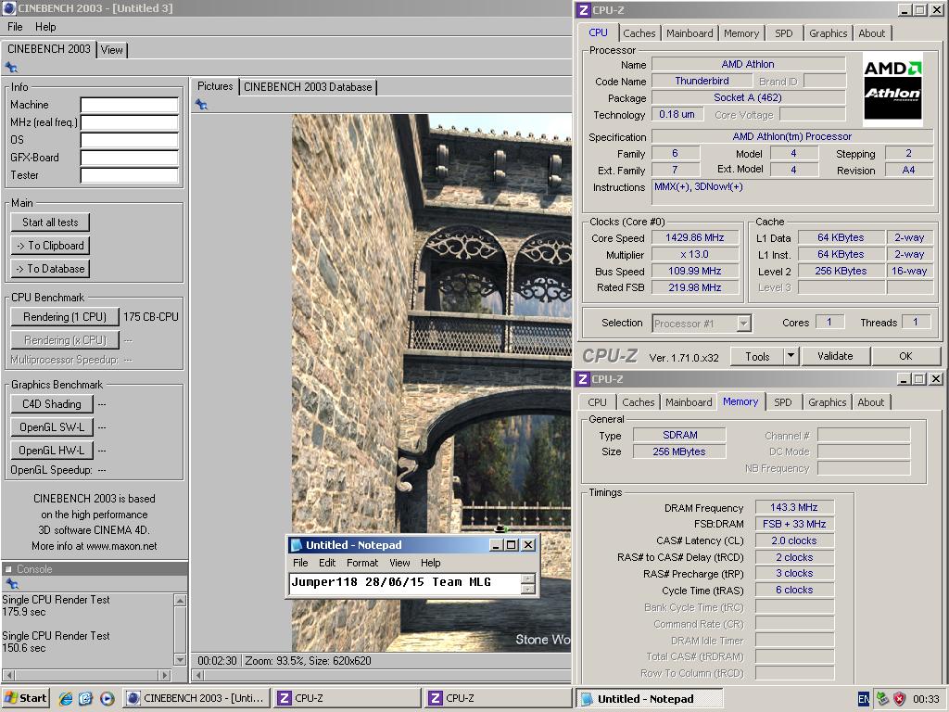Run the C4D Shading test
Viewport: 949px width, 712px height.
coord(52,404)
